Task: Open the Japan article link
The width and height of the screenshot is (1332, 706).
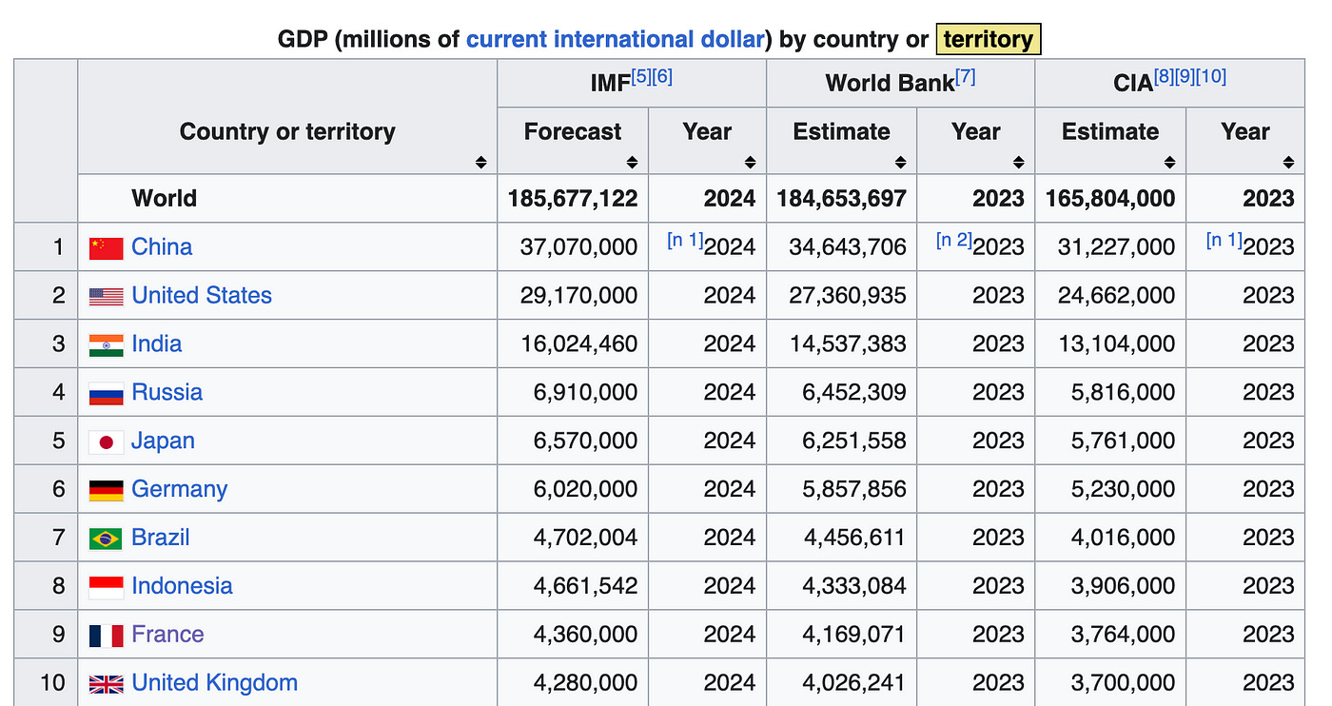Action: tap(164, 441)
